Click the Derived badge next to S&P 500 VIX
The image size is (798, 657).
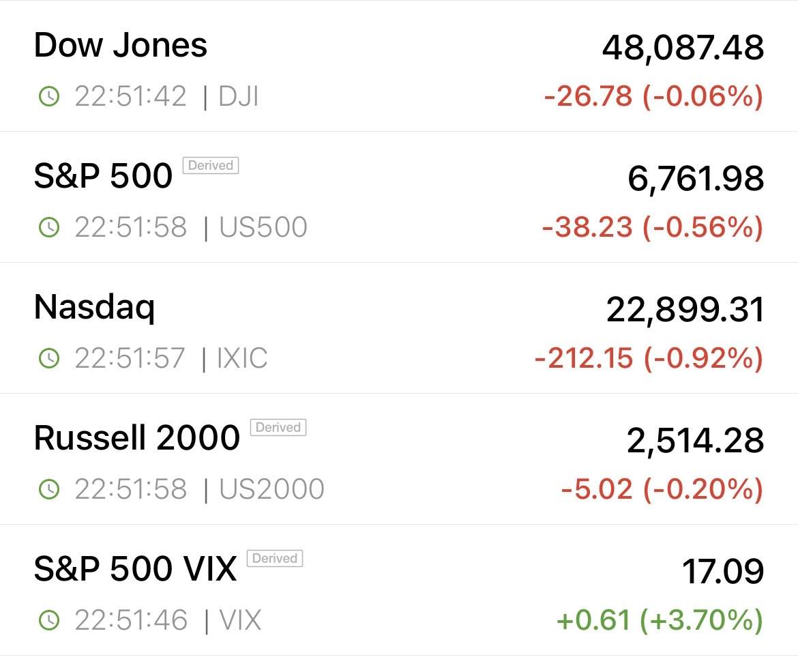point(274,559)
